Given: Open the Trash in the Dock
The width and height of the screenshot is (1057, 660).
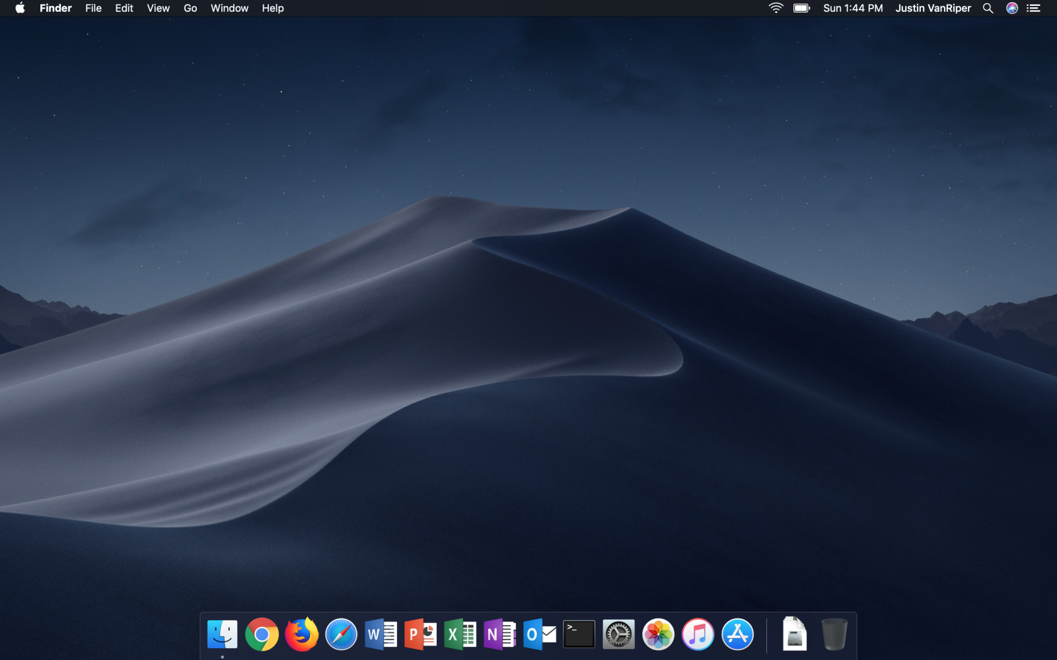Looking at the screenshot, I should coord(834,634).
